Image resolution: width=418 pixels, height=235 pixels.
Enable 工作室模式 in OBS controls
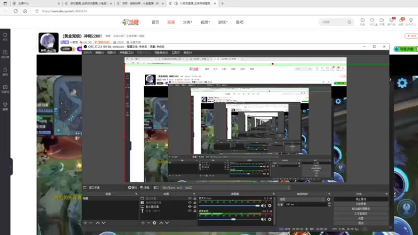[x=361, y=214]
